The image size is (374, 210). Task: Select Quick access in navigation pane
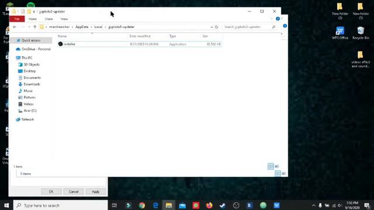[31, 40]
